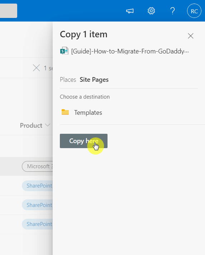Click the Copy here button
Viewport: 205px width, 255px height.
tap(84, 141)
